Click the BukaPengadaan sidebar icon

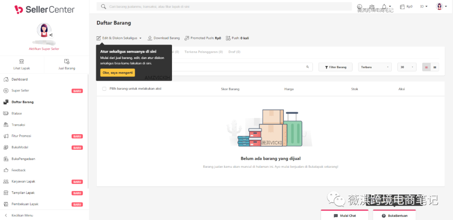(6, 159)
